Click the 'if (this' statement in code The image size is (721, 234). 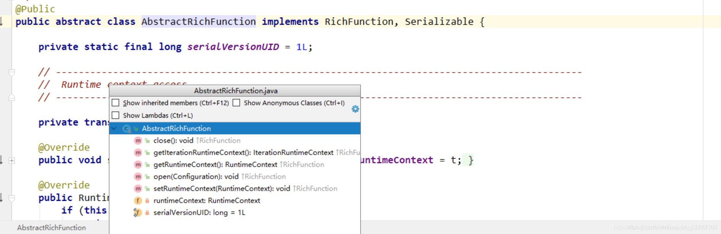(x=84, y=210)
